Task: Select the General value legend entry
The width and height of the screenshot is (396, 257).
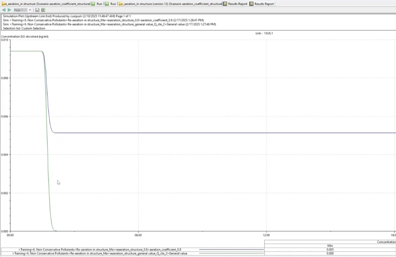Action: [100, 254]
